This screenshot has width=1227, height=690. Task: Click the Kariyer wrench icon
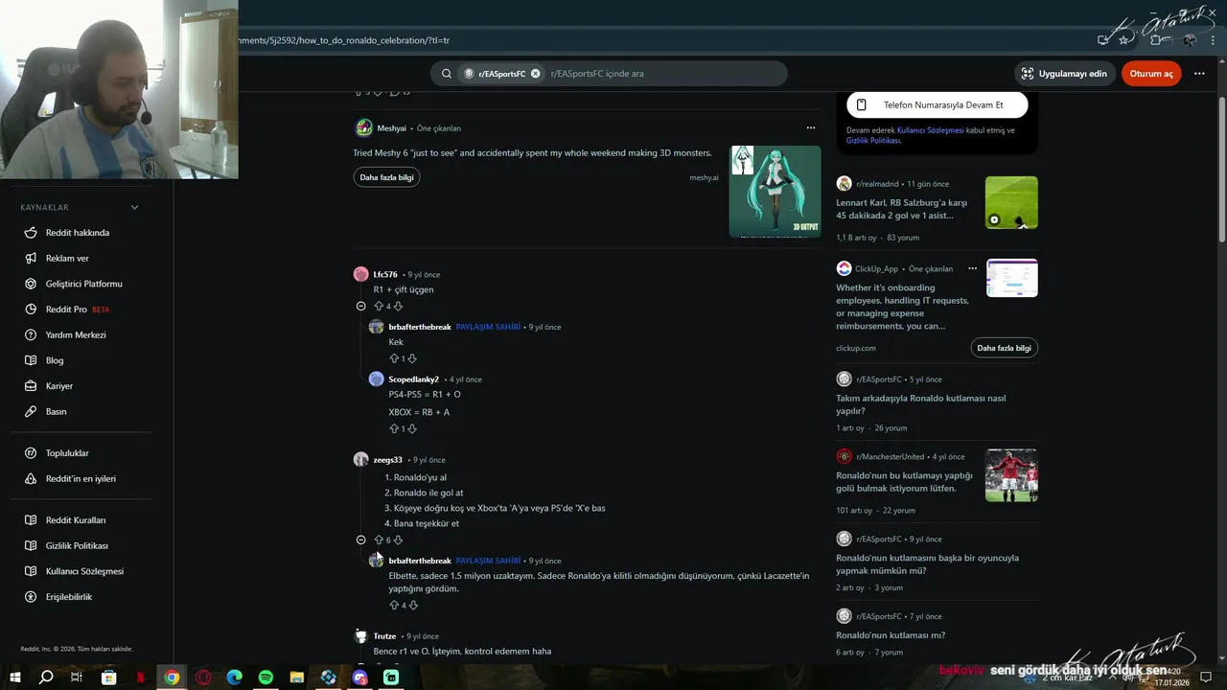[x=30, y=386]
